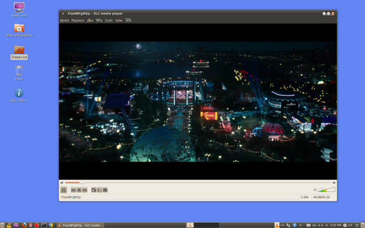The width and height of the screenshot is (365, 228).
Task: Skip to previous media track
Action: point(73,190)
